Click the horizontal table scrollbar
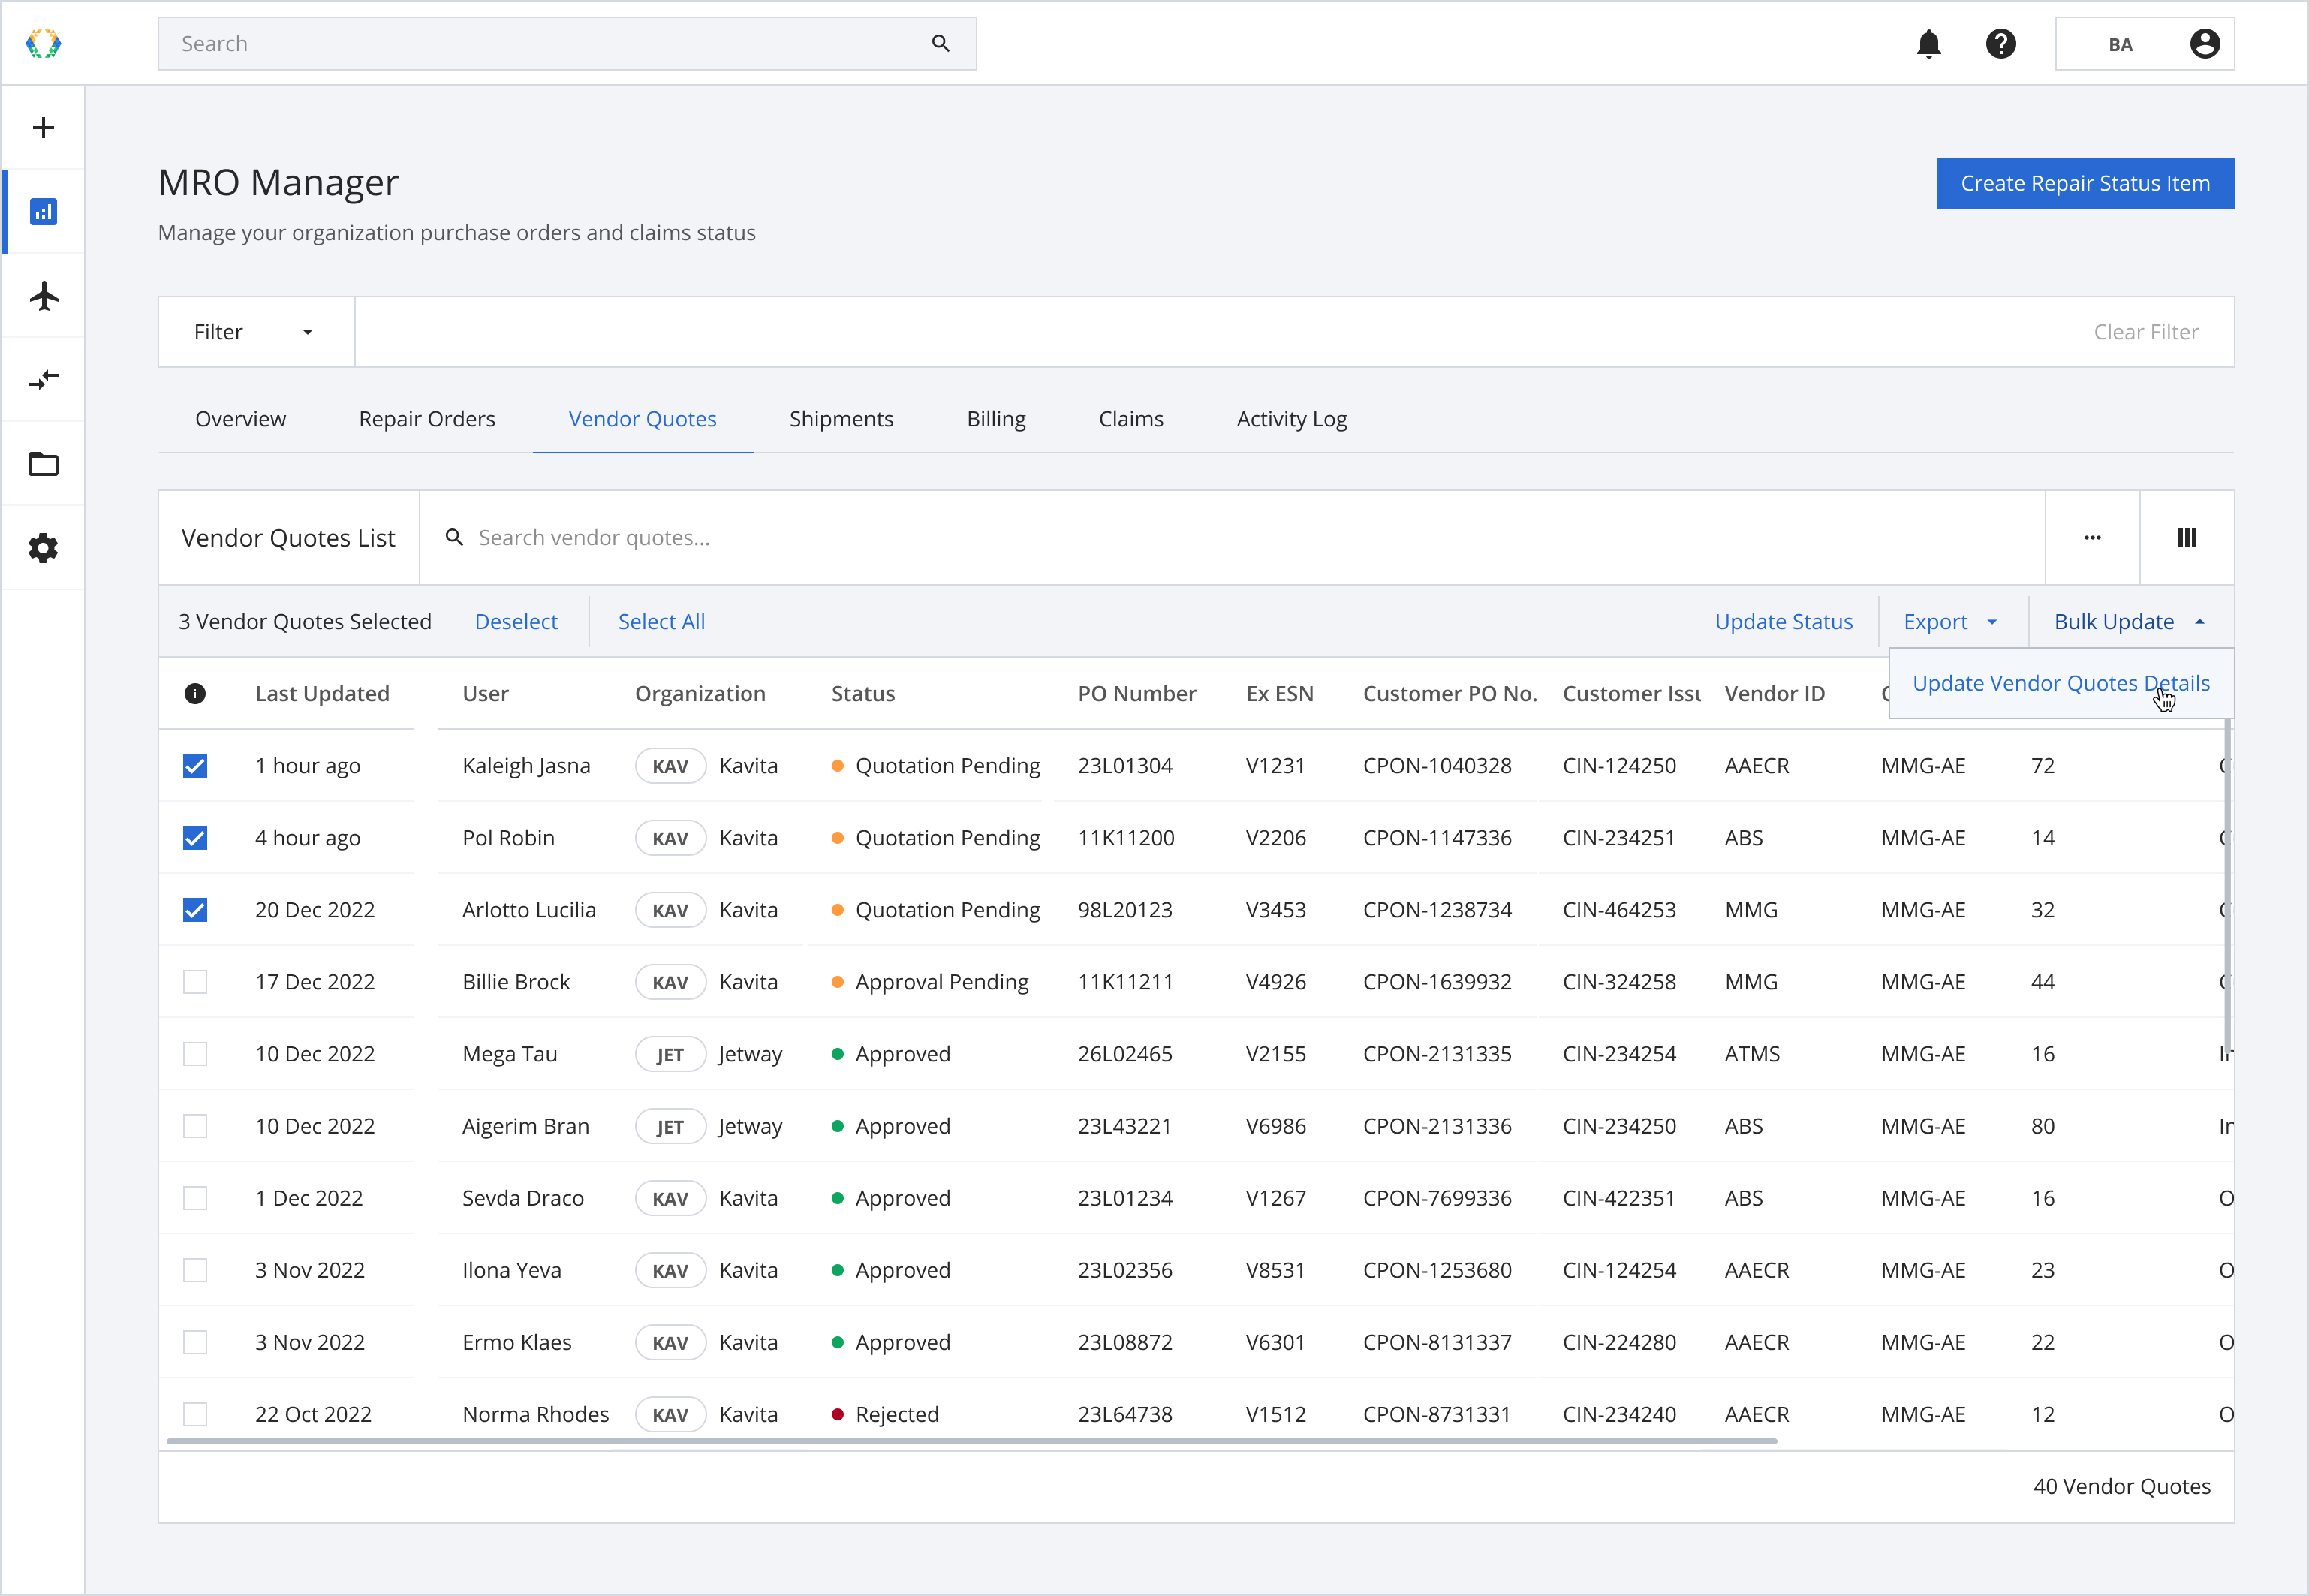Screen dimensions: 2309x1596 [971, 1441]
